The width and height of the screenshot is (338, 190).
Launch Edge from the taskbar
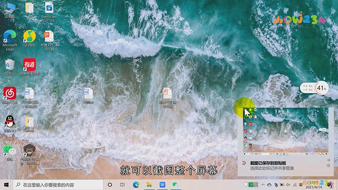coord(136,185)
